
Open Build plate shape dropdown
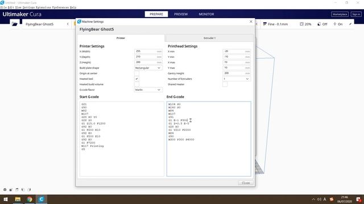(148, 68)
